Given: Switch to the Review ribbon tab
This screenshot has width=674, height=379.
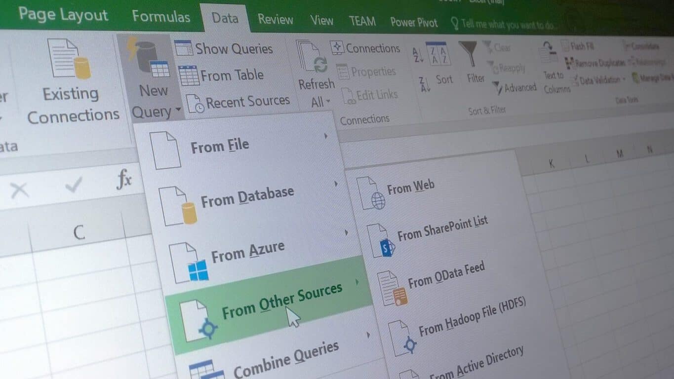Looking at the screenshot, I should 275,21.
